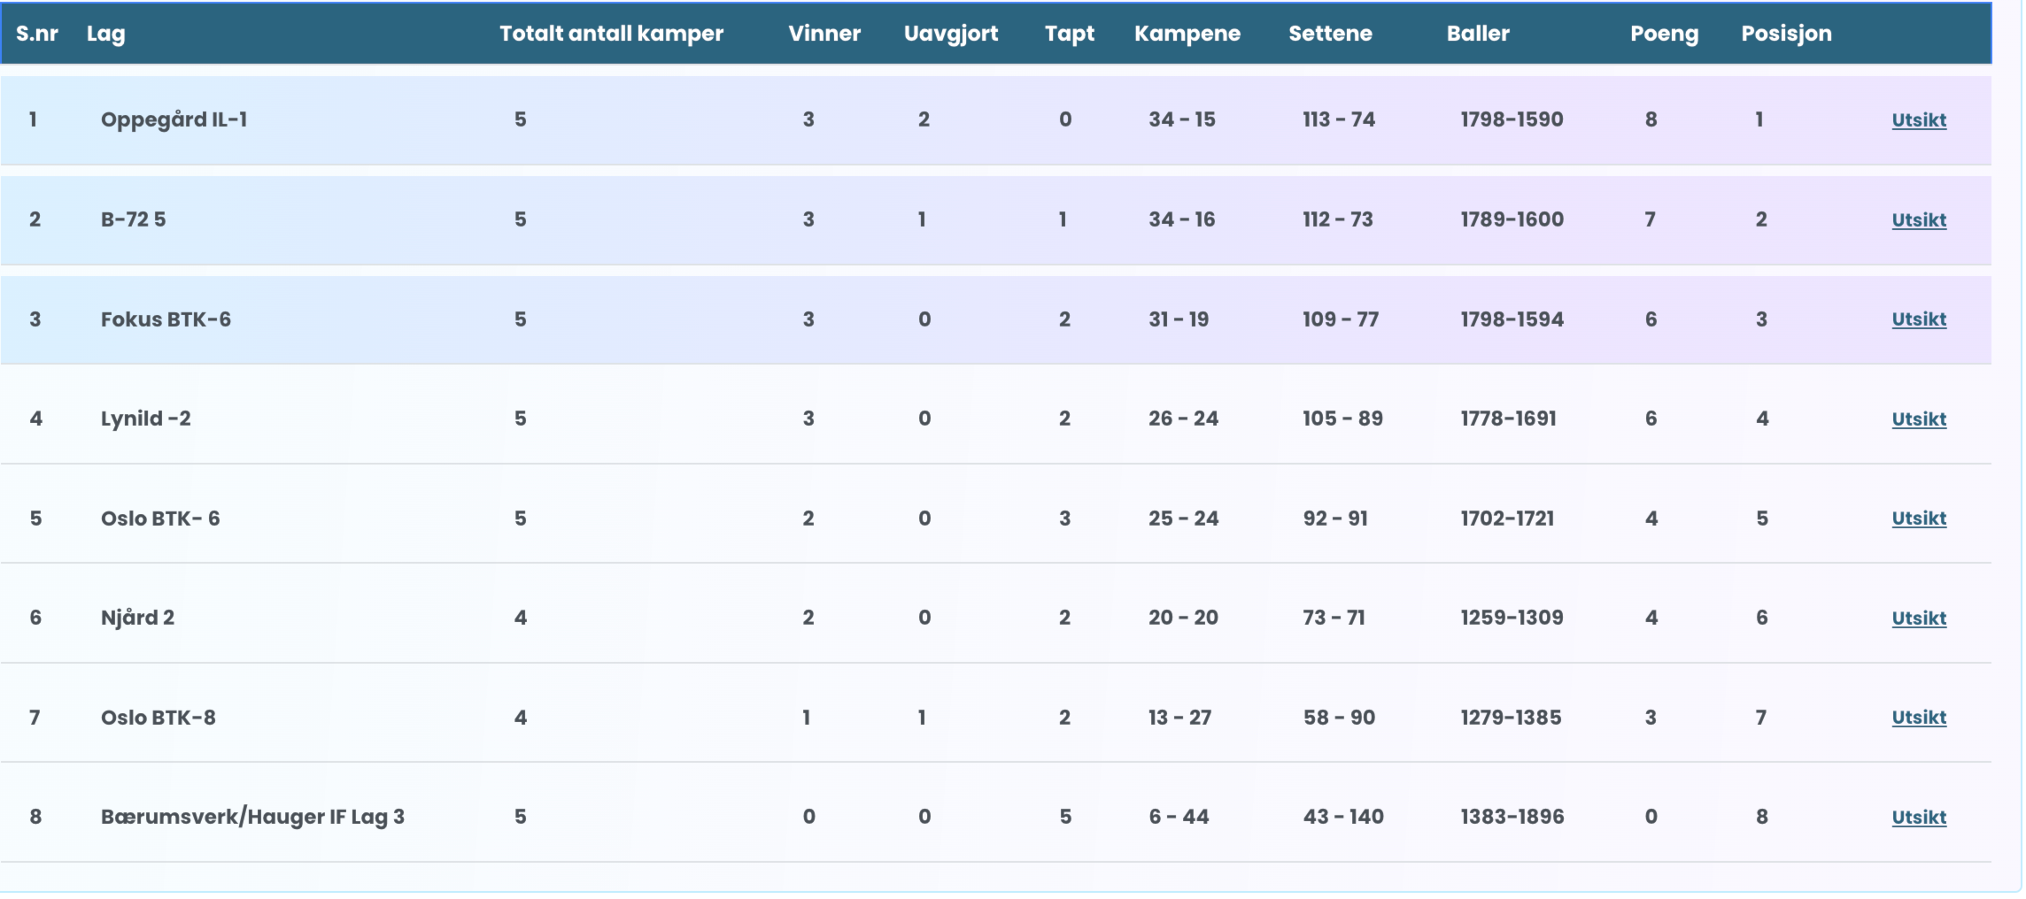Screen dimensions: 2026x899
Task: Click Utsikt link for Oslo BTK- 6
Action: pyautogui.click(x=1918, y=519)
